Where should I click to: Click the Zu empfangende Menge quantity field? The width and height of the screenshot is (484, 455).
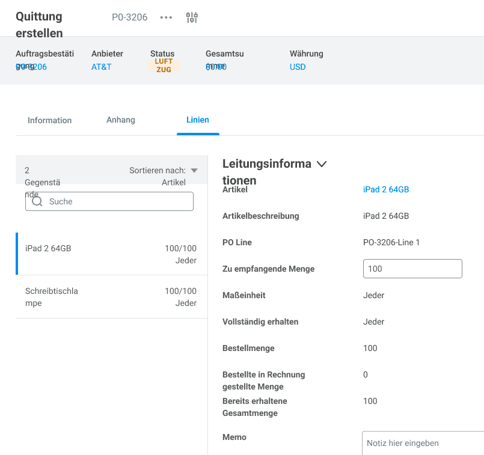tap(412, 269)
